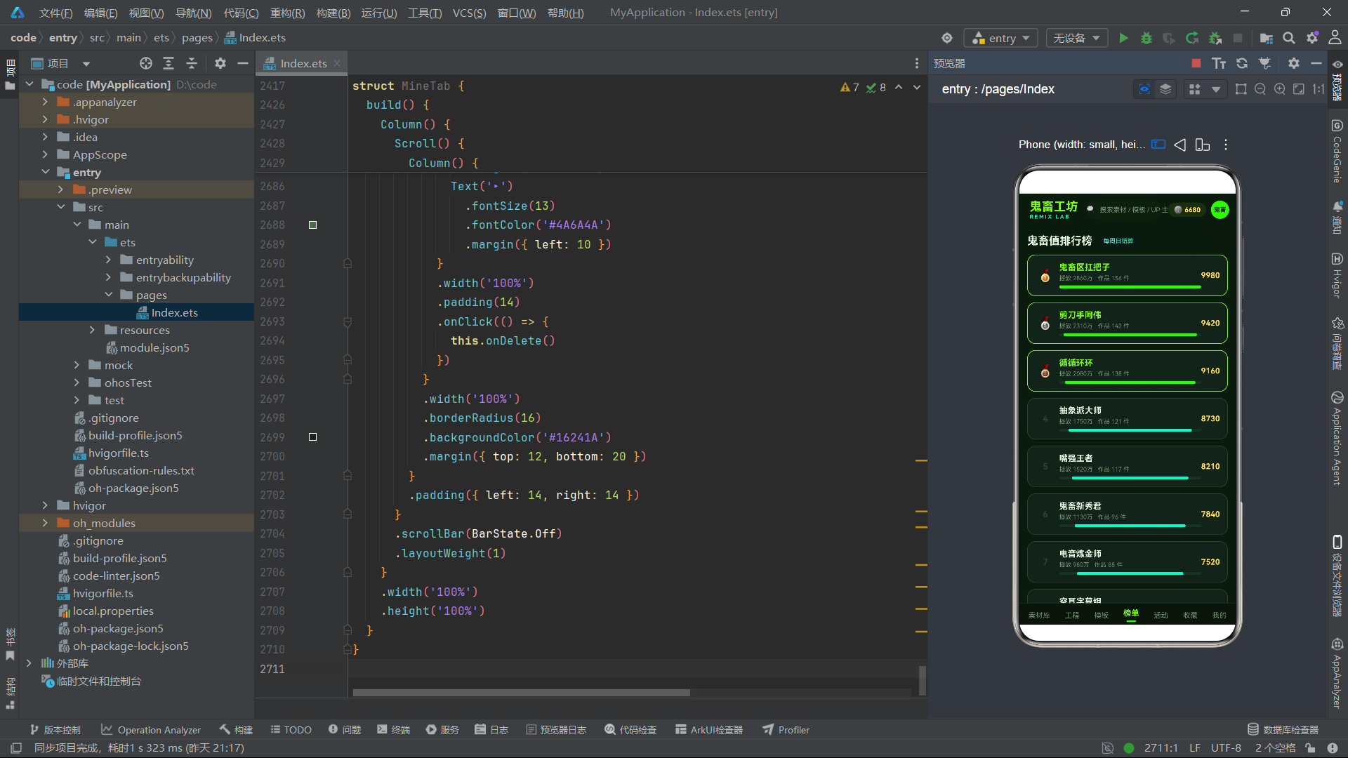Image resolution: width=1348 pixels, height=758 pixels.
Task: Stop the previewer with the red square
Action: click(1196, 63)
